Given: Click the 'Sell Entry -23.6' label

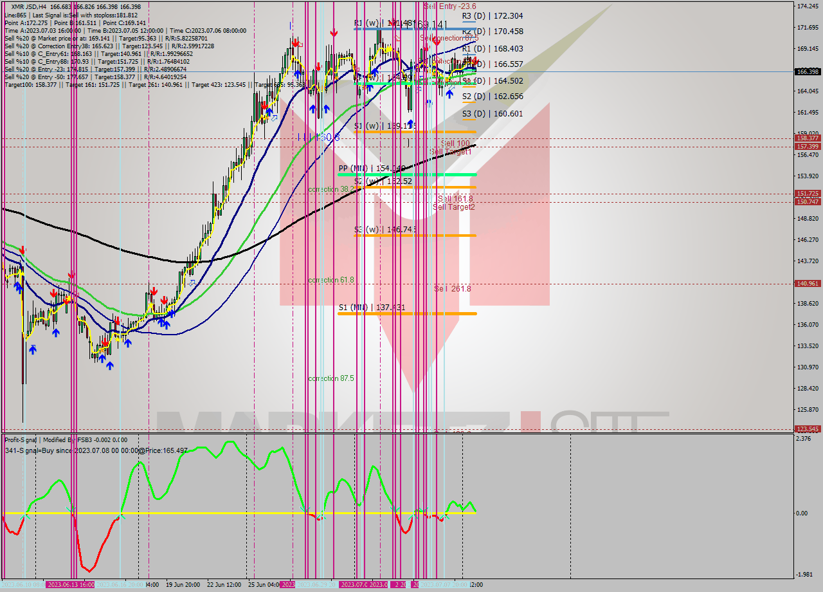Looking at the screenshot, I should [450, 6].
